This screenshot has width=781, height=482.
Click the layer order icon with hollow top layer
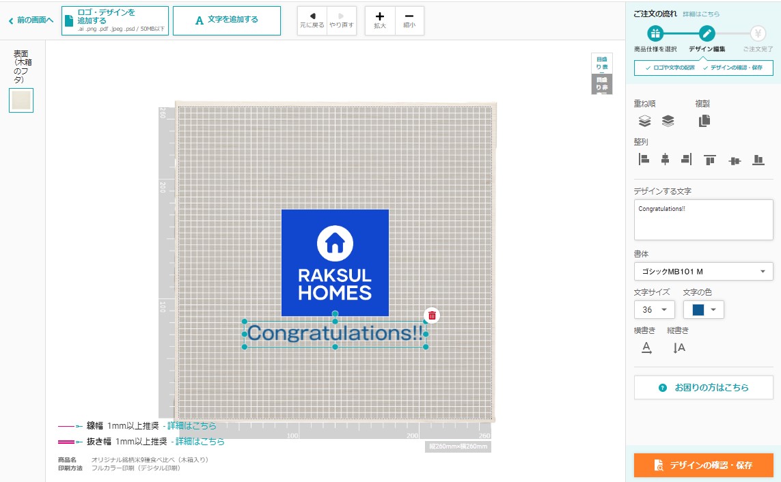point(644,121)
